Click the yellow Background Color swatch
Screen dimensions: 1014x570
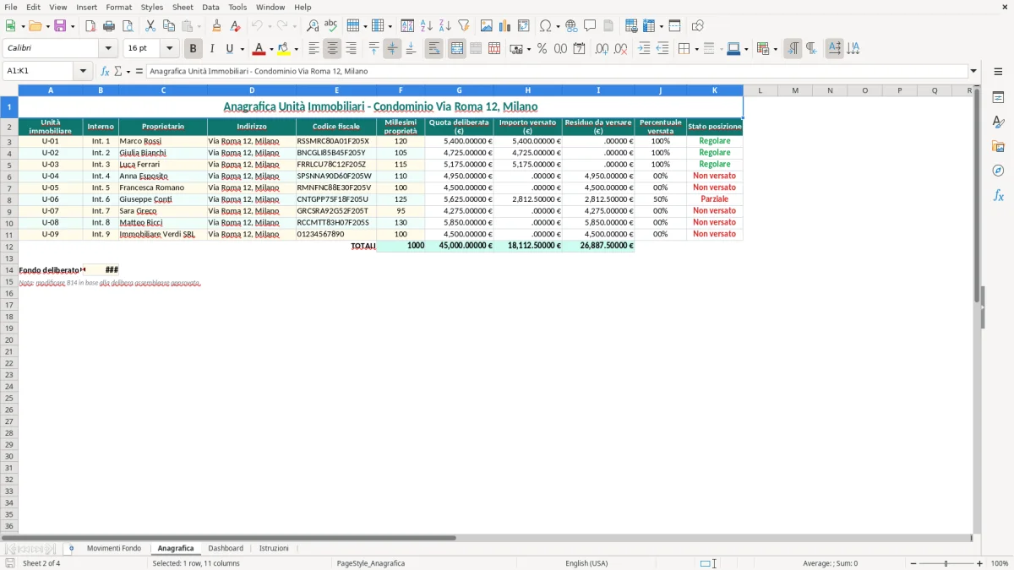pos(284,49)
